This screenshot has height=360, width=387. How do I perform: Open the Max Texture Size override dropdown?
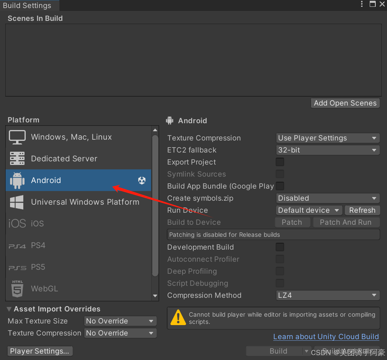coord(120,321)
